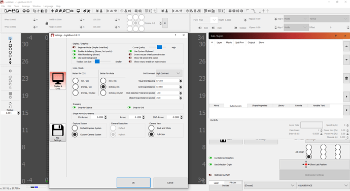
Task: Switch to the Shape Properties tab
Action: coord(260,106)
